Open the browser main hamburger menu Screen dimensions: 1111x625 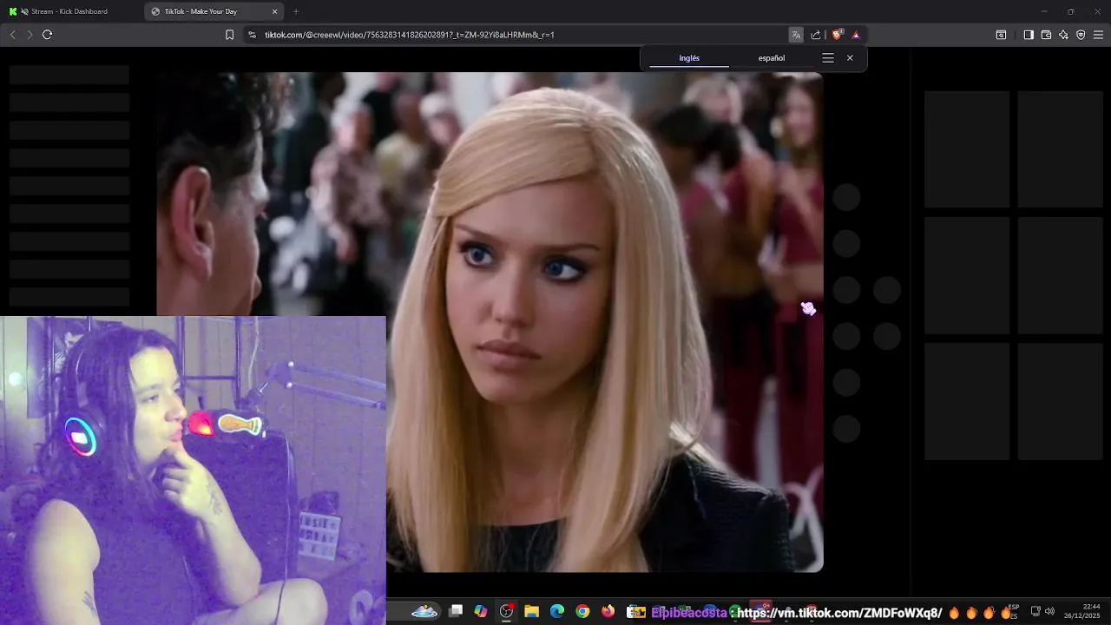click(1099, 35)
